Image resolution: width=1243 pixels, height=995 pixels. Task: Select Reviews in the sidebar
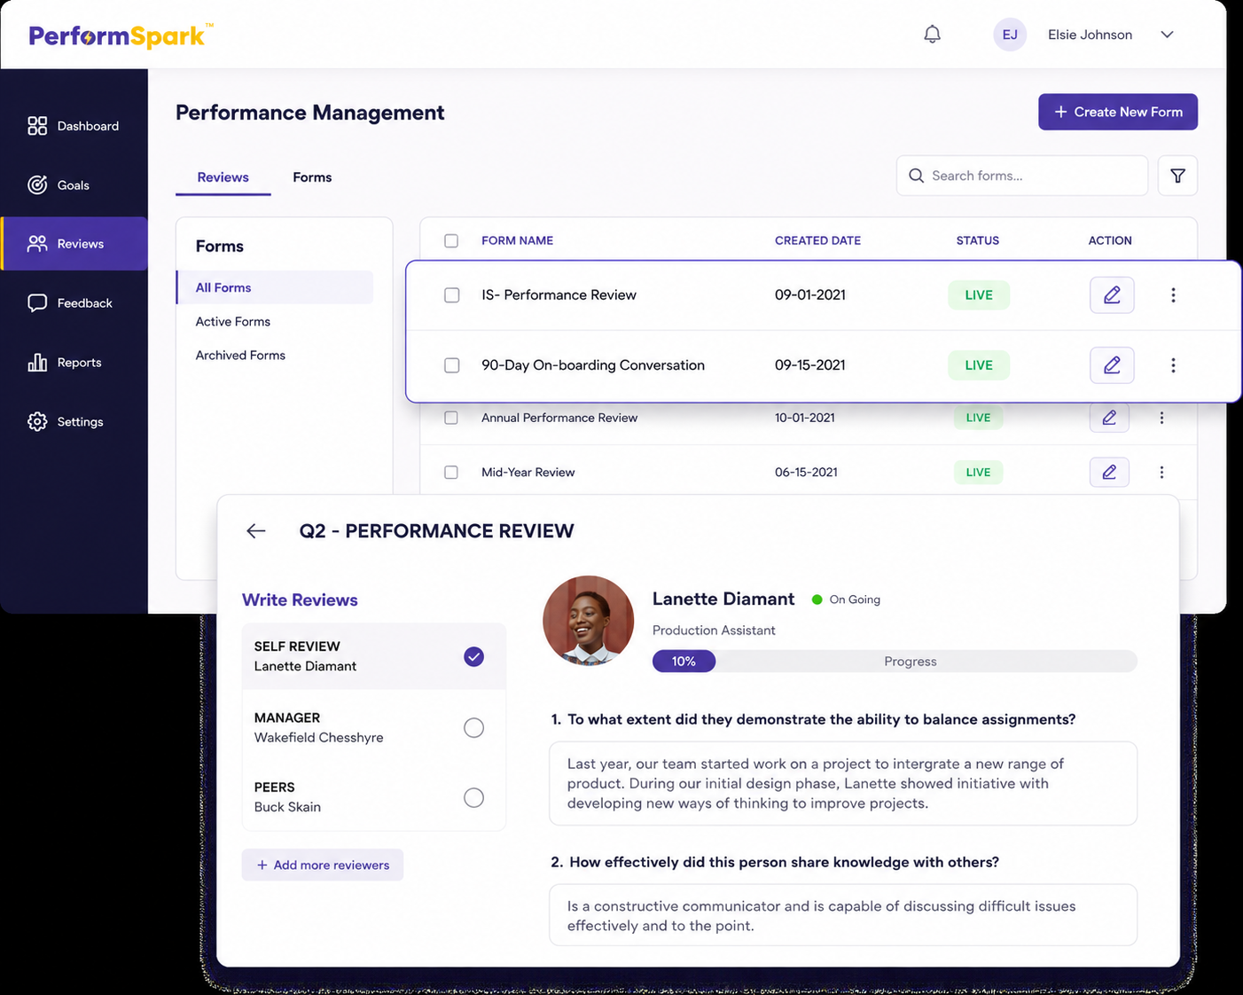coord(74,244)
